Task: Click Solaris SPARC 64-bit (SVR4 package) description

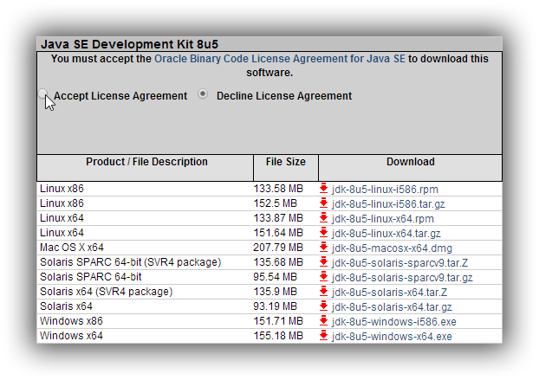Action: click(130, 262)
